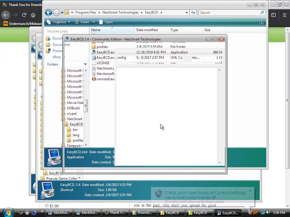Click the volume speaker tray icon
Viewport: 290px width, 217px height.
coord(268,212)
